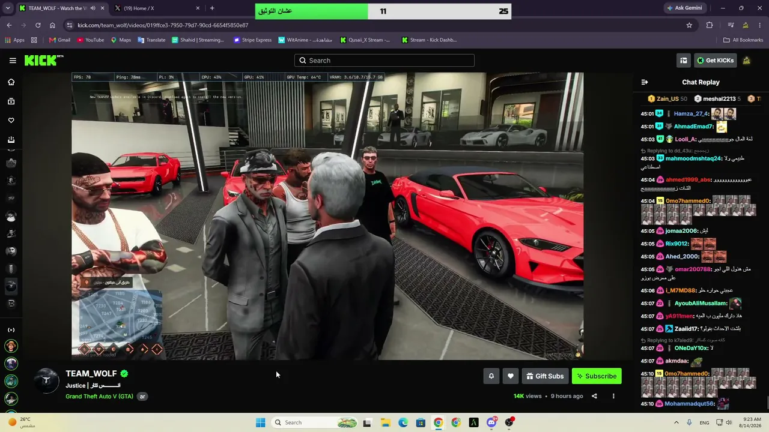The height and width of the screenshot is (432, 769).
Task: Click the Subscribe button
Action: point(597,376)
